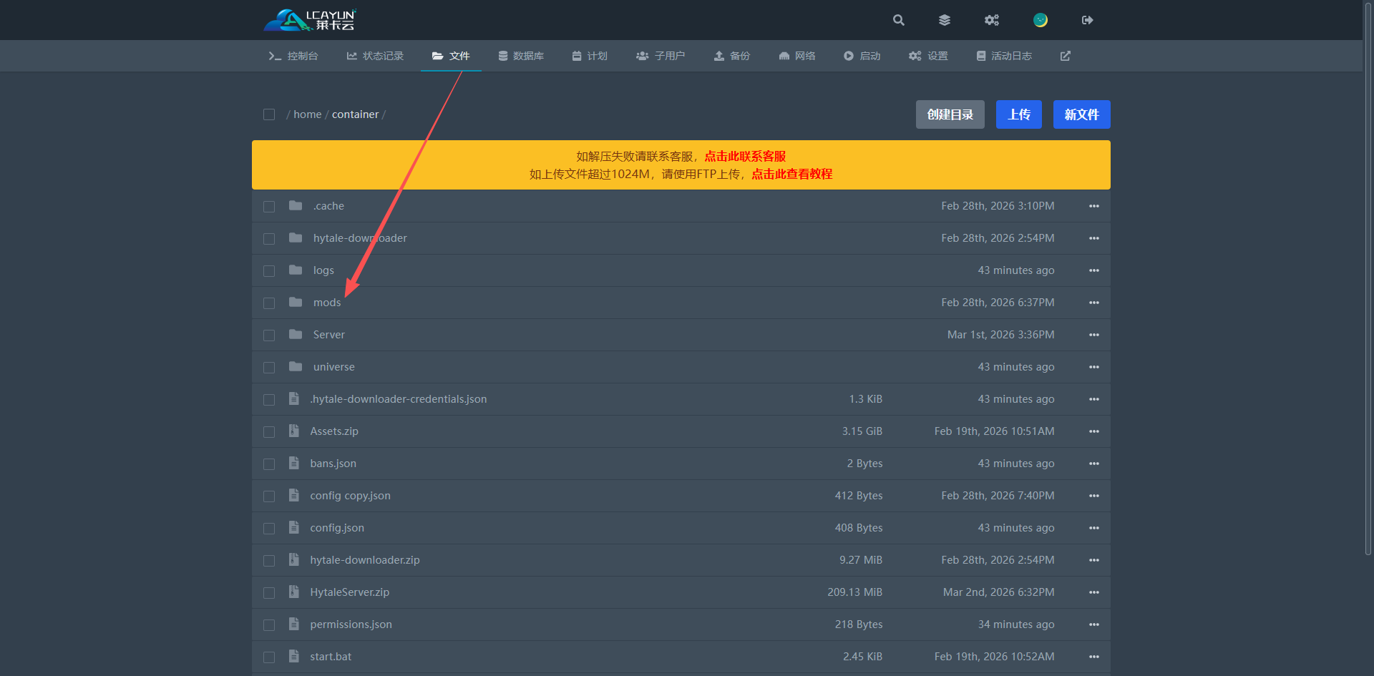This screenshot has width=1374, height=676.
Task: Check the box beside config.json
Action: [269, 529]
